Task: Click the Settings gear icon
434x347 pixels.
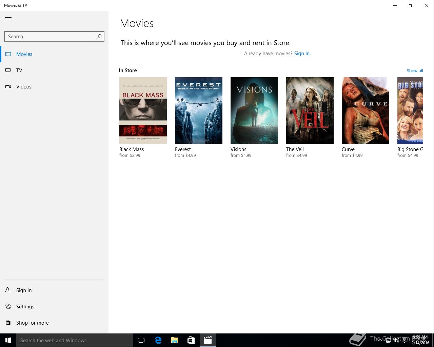Action: 8,306
